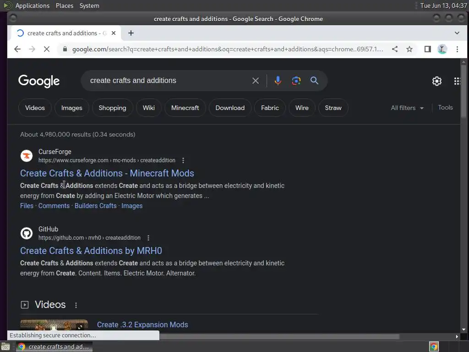Select the Wire filter chip
Viewport: 469px width, 352px height.
pyautogui.click(x=302, y=108)
